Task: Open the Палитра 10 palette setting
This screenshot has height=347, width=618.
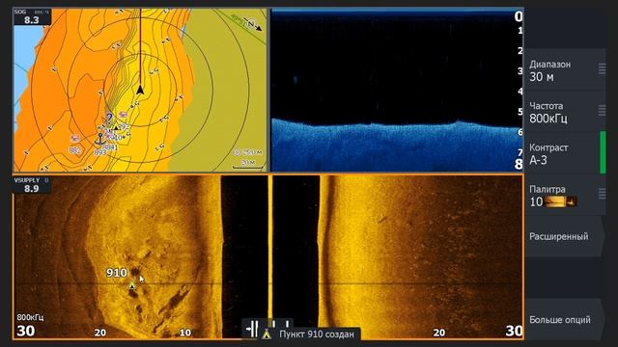Action: pos(565,195)
